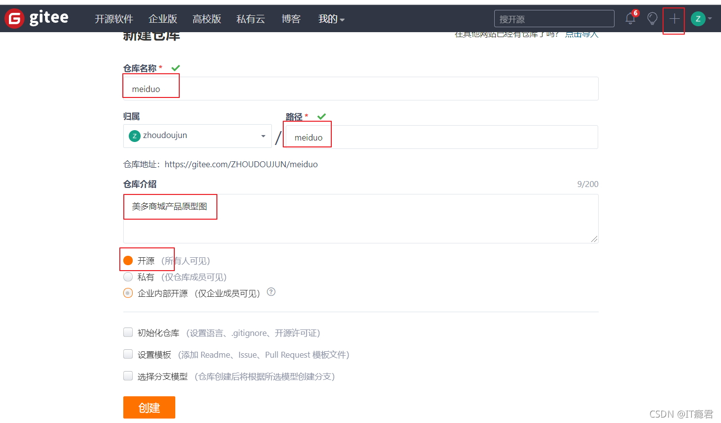Enable 初始化仓库 checkbox
The width and height of the screenshot is (721, 423).
pos(128,332)
